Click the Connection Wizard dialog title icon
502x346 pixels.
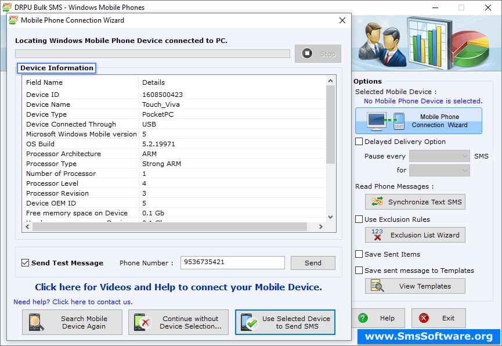(13, 20)
